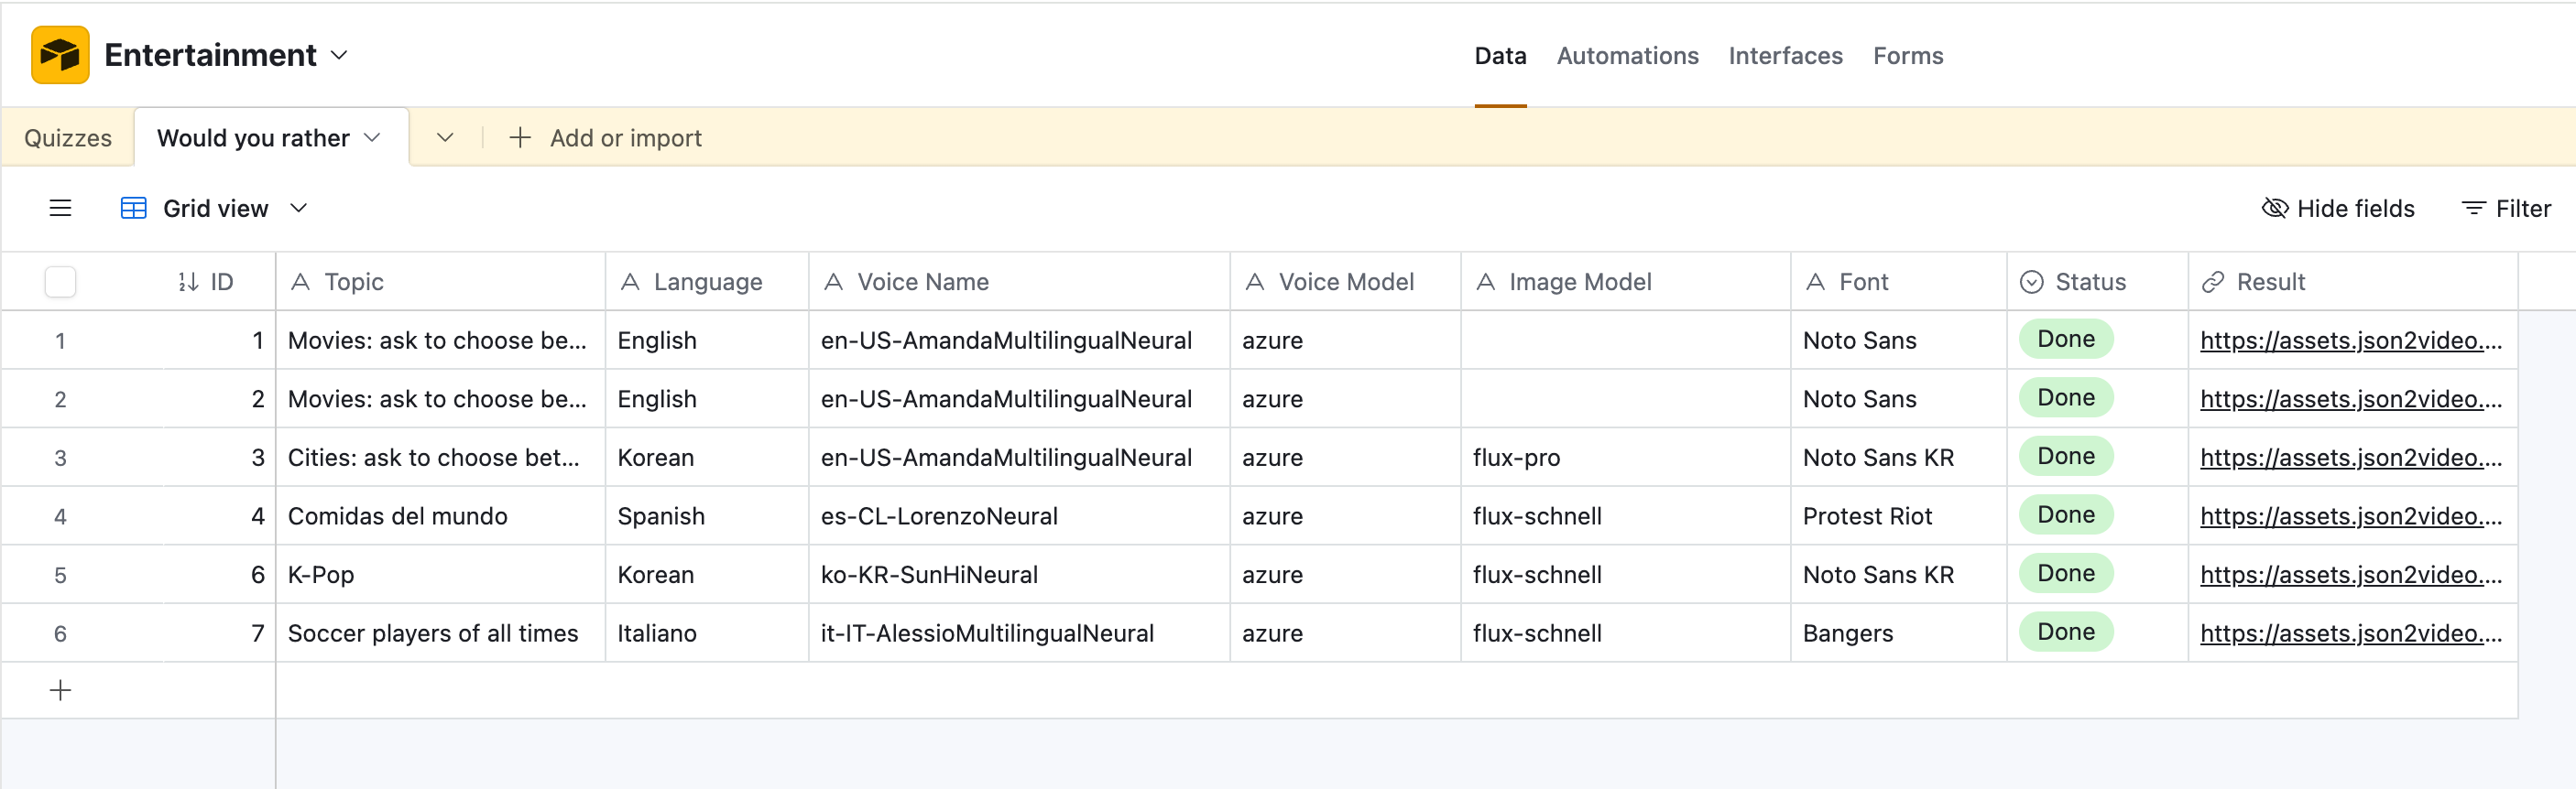Open the result link for K-Pop record

[2351, 575]
